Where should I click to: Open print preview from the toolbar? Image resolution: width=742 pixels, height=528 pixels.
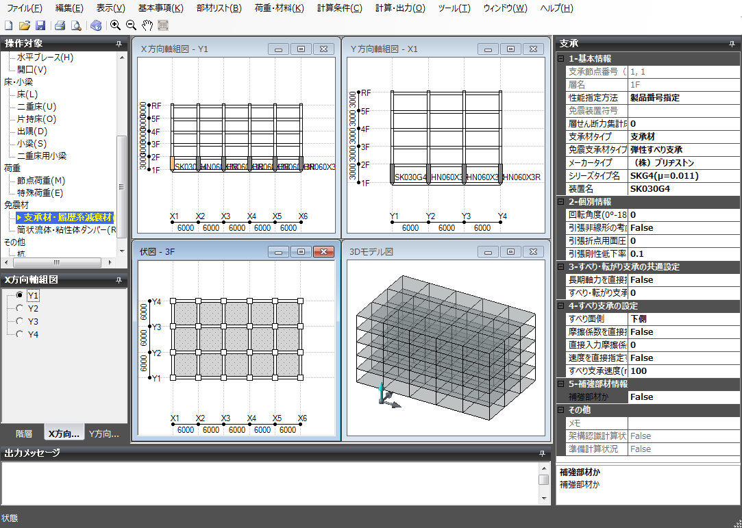pos(76,25)
